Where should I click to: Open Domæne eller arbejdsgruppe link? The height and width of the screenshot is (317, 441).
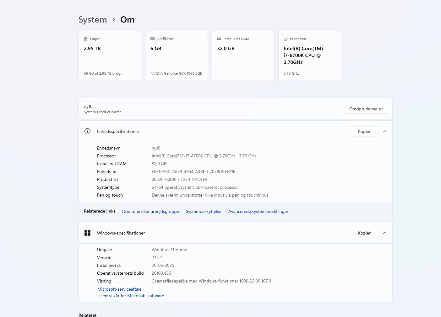click(x=150, y=212)
